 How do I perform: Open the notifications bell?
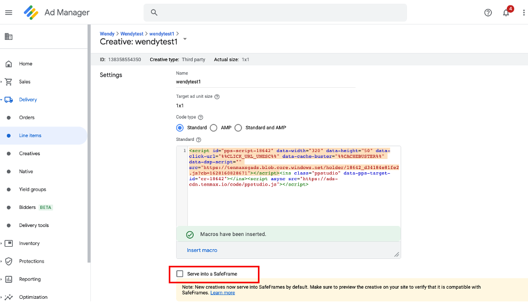(x=506, y=13)
